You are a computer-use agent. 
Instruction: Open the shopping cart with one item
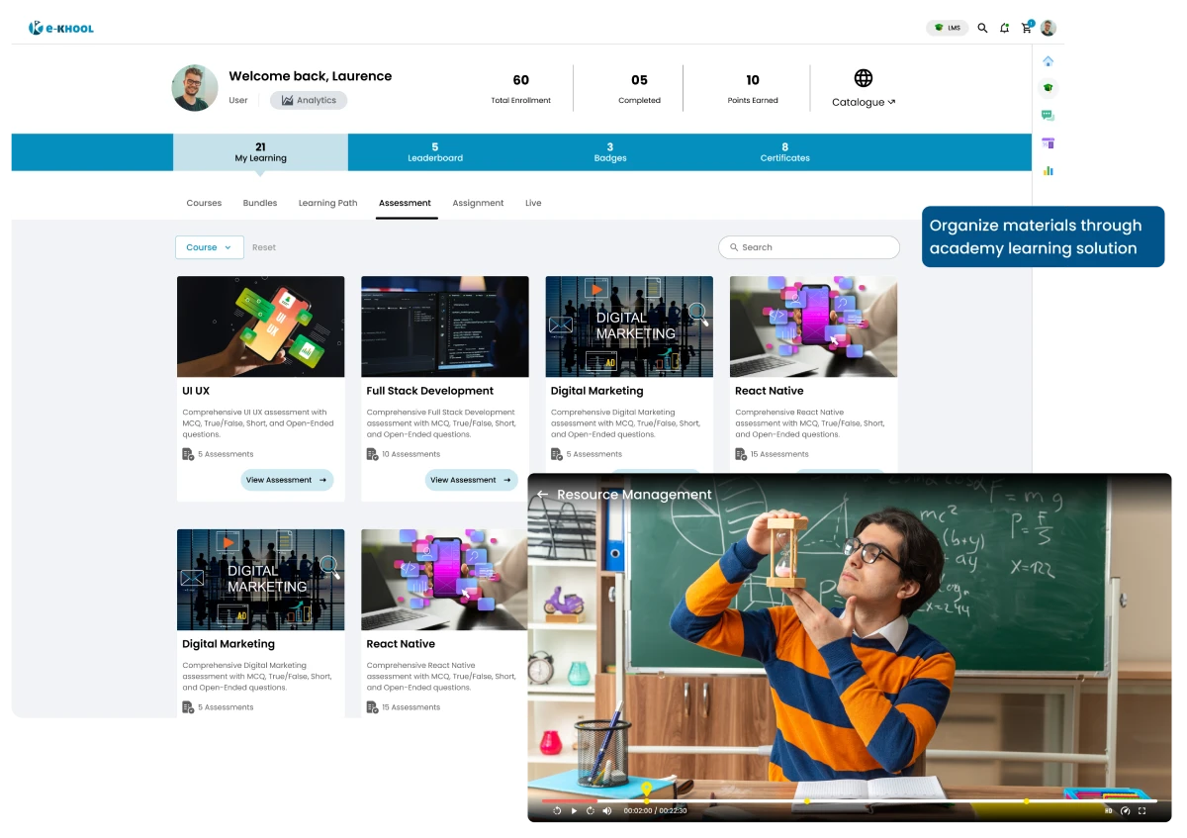[x=1027, y=28]
